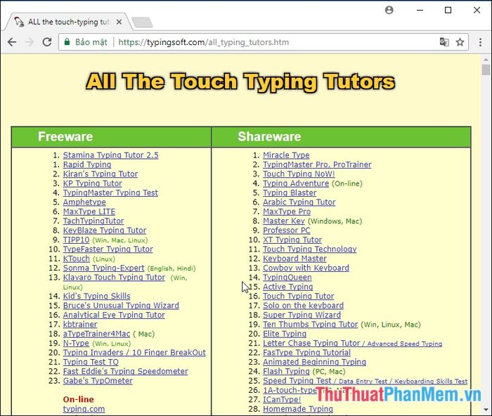
Task: Open the N-Type link
Action: tap(76, 343)
